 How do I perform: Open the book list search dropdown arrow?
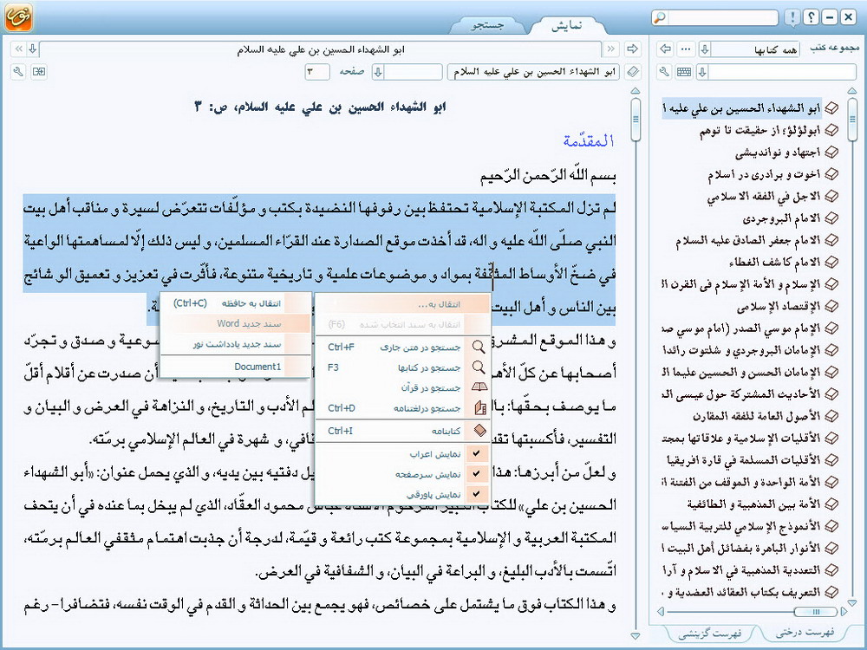(x=702, y=72)
